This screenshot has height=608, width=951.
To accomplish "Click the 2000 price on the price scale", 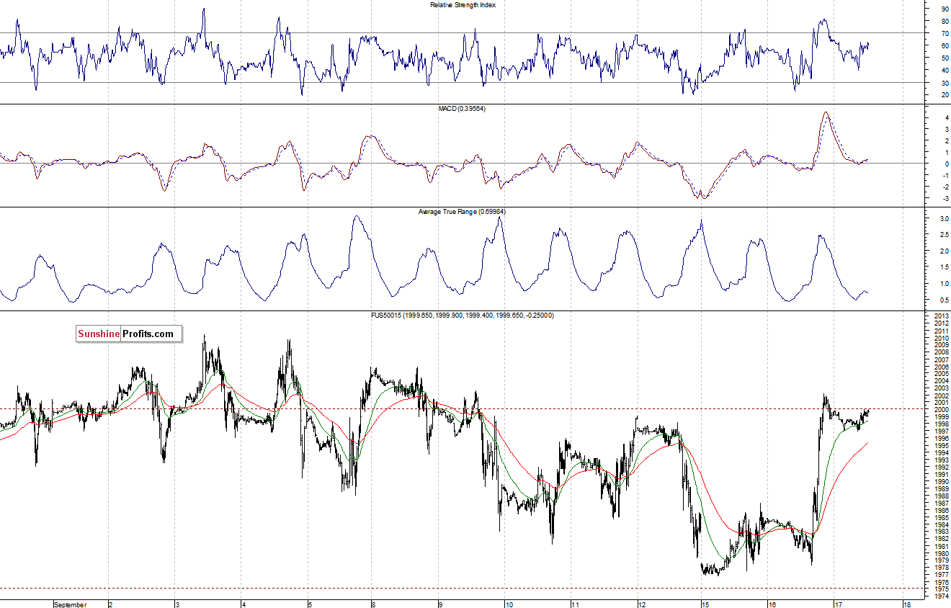I will click(941, 410).
